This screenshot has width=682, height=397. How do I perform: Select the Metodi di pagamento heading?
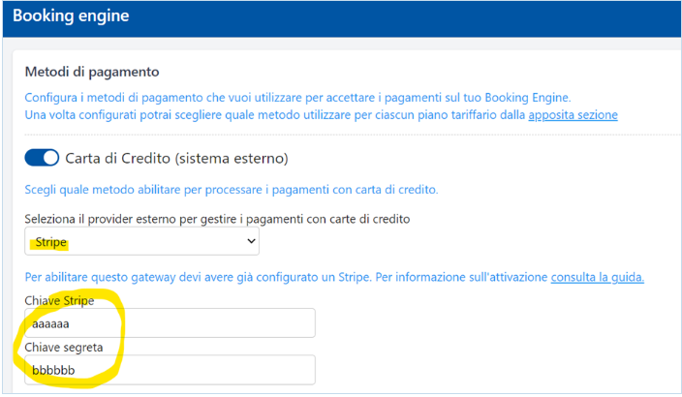click(91, 73)
